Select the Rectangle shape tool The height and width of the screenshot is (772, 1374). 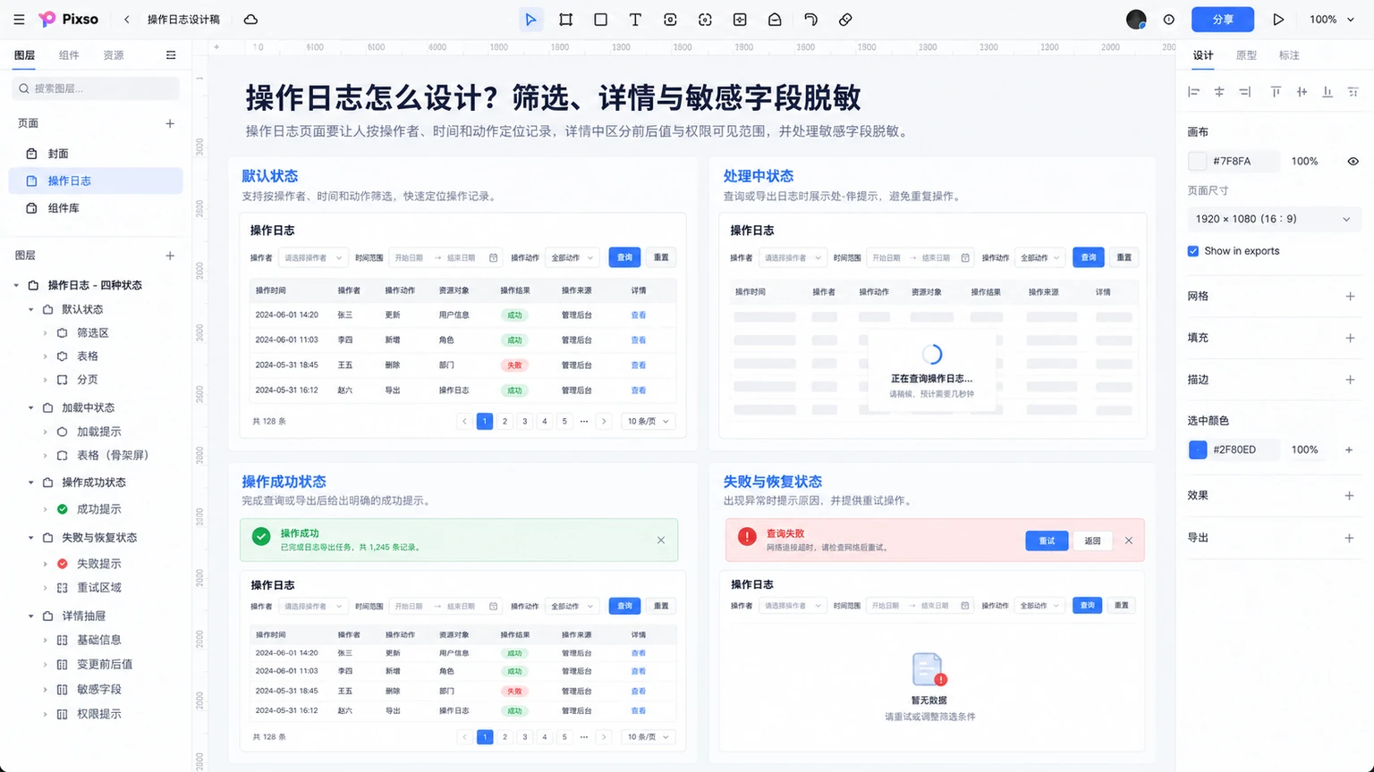tap(600, 20)
